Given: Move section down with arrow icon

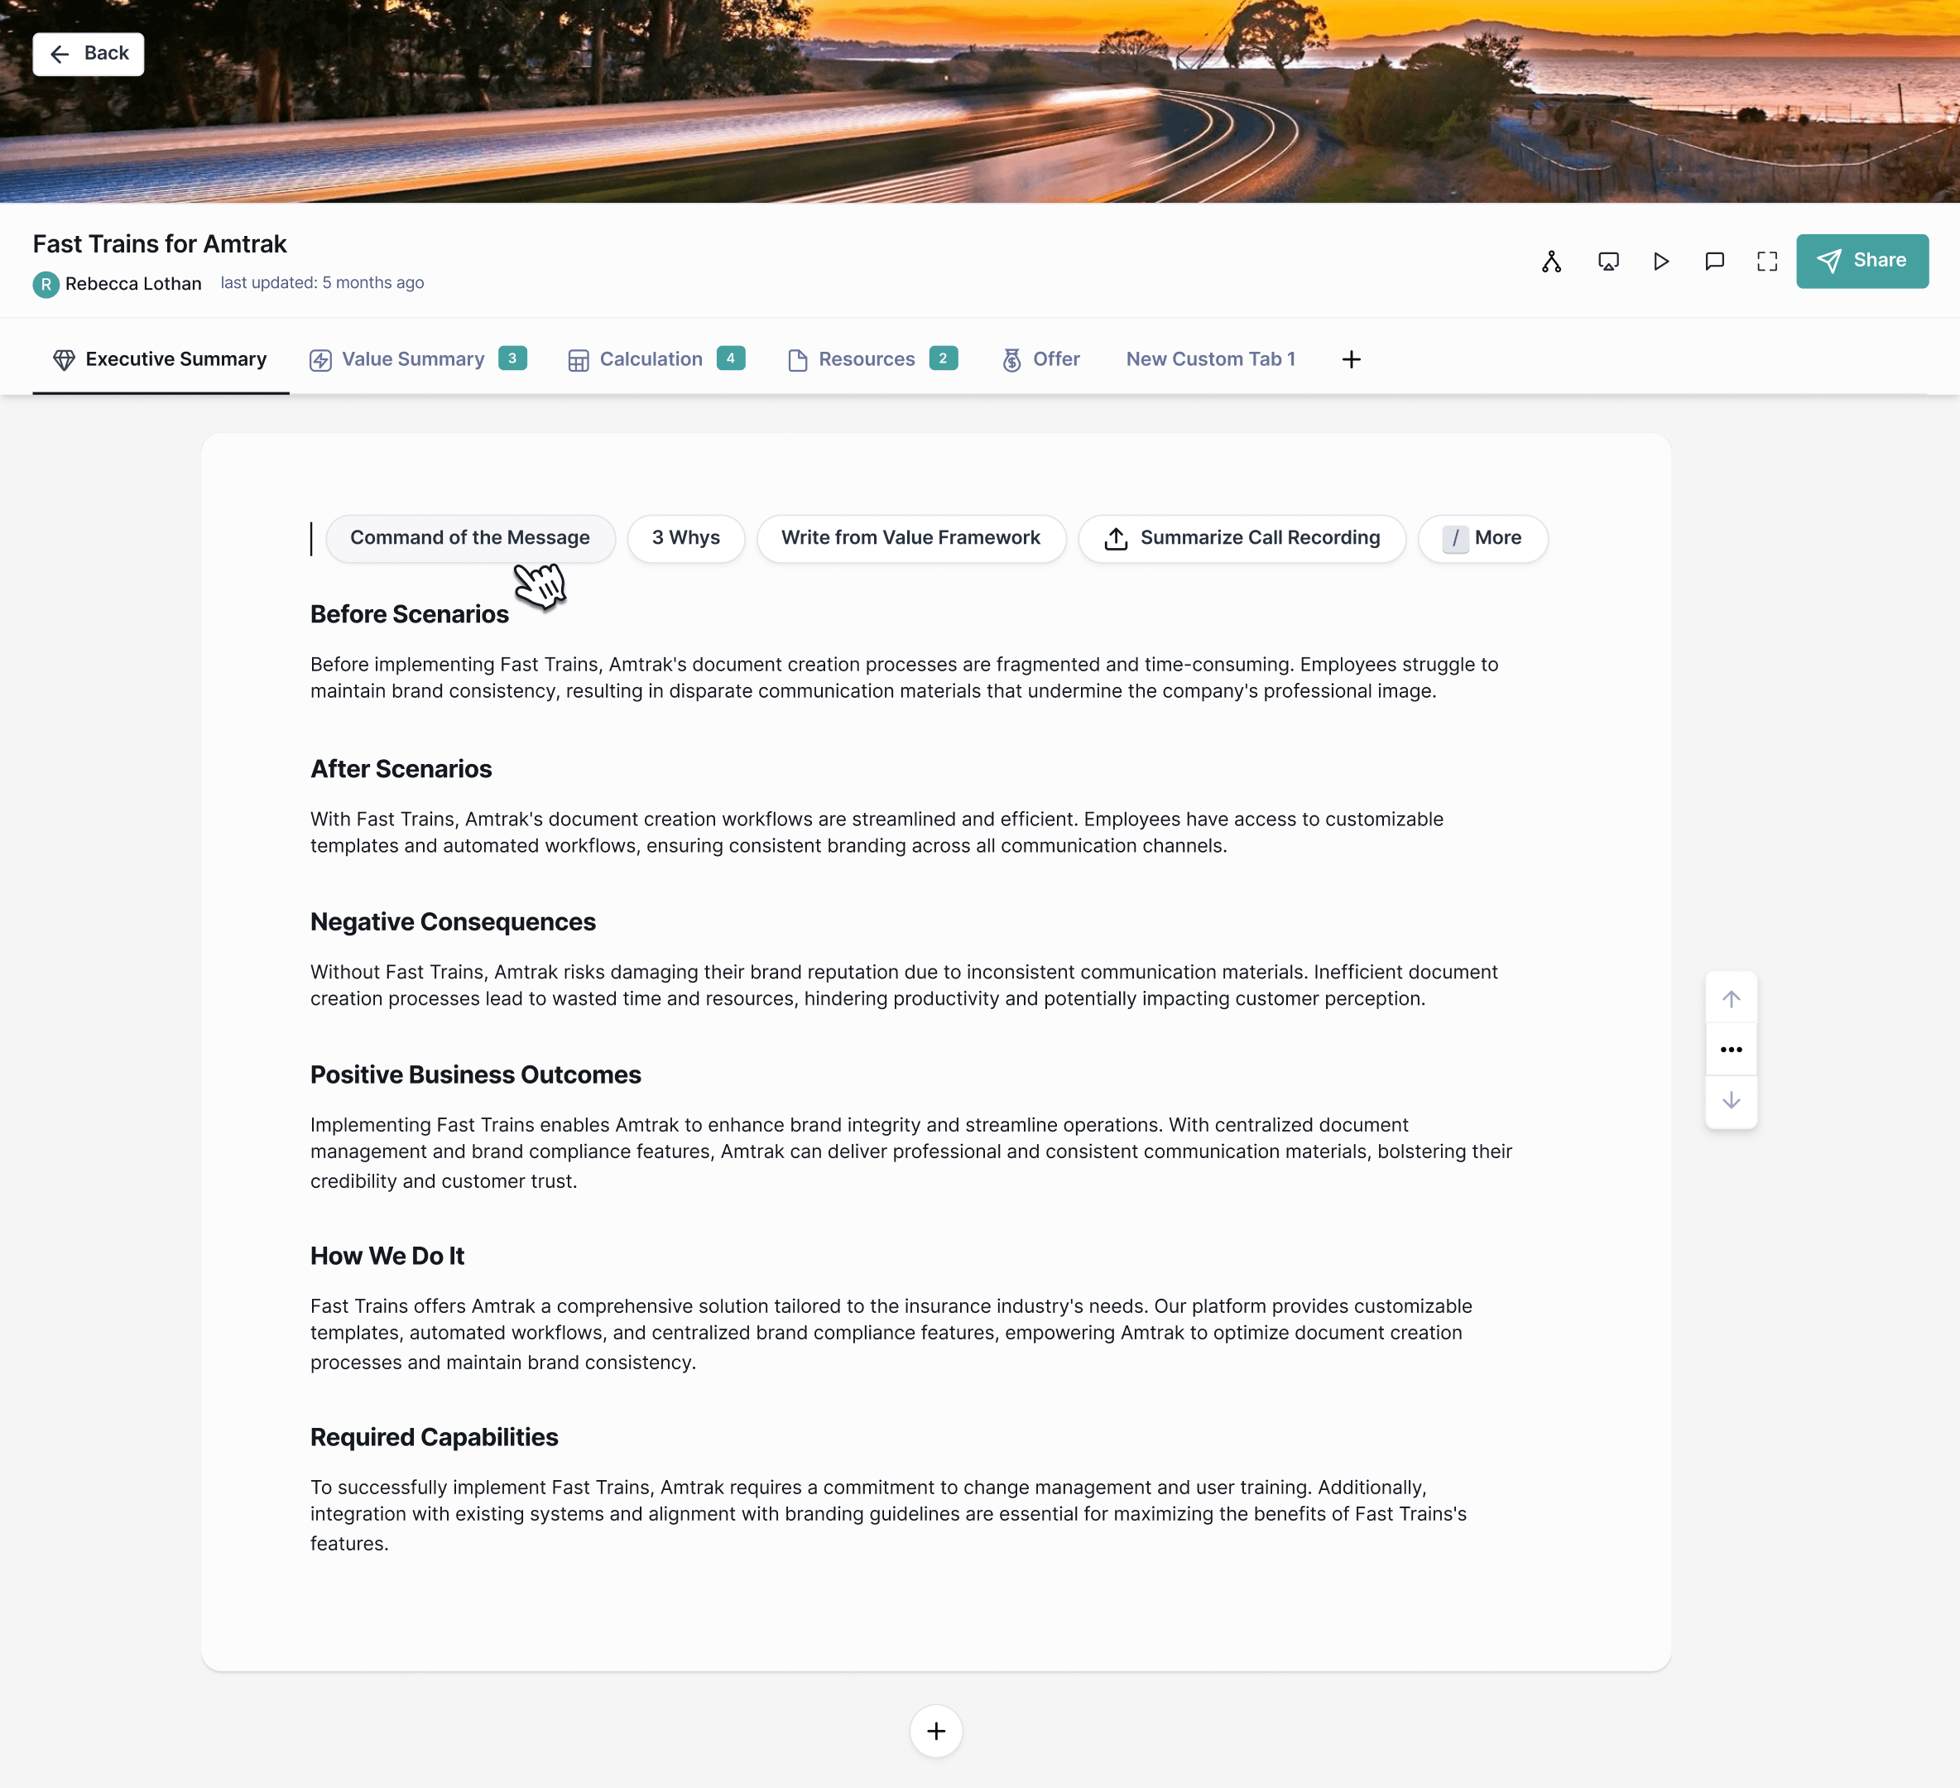Looking at the screenshot, I should coord(1731,1101).
